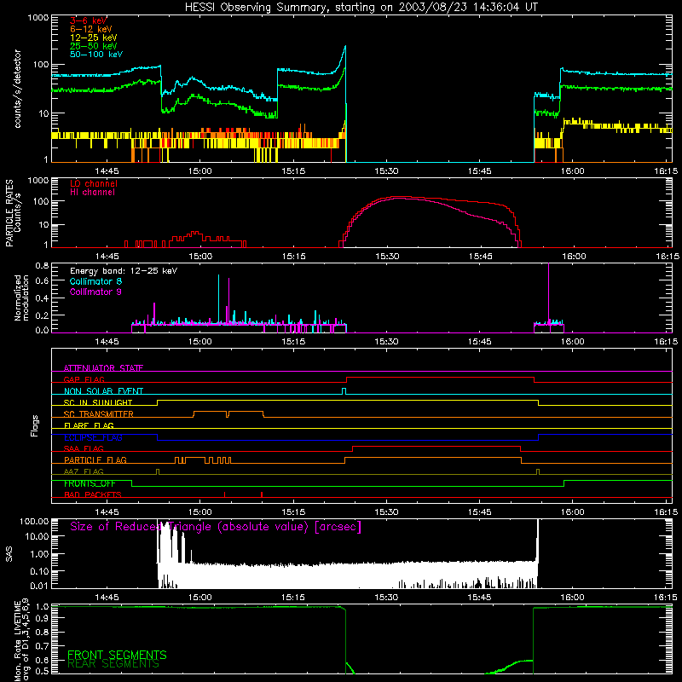Click the 0.8 tick on modulation axis
This screenshot has width=682, height=682.
[x=42, y=265]
